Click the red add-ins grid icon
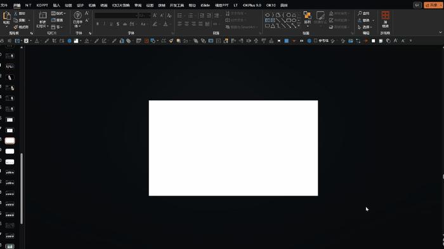Image resolution: width=444 pixels, height=249 pixels. point(386,15)
